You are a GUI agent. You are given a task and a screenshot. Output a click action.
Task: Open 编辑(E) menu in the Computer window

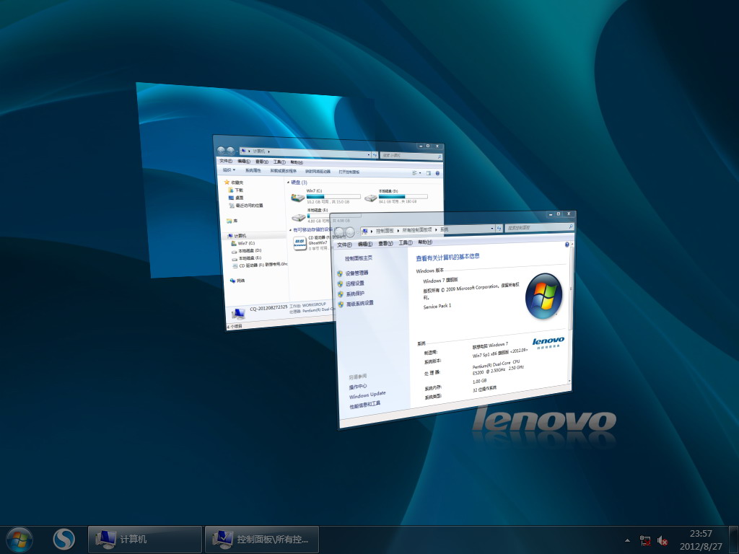click(244, 162)
